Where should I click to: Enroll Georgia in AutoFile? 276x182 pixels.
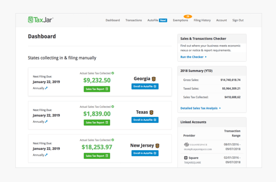[x=145, y=87]
